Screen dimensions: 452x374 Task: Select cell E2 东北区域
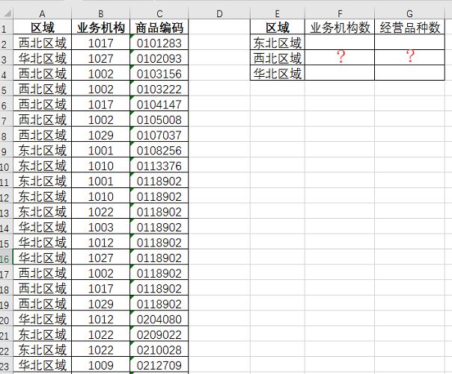tap(278, 43)
